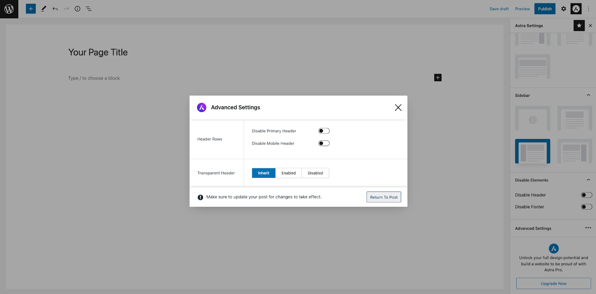Collapse the Sidebar section chevron
Image resolution: width=596 pixels, height=294 pixels.
(589, 95)
